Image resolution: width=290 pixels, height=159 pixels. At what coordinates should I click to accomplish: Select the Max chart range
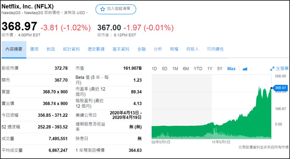click(231, 69)
